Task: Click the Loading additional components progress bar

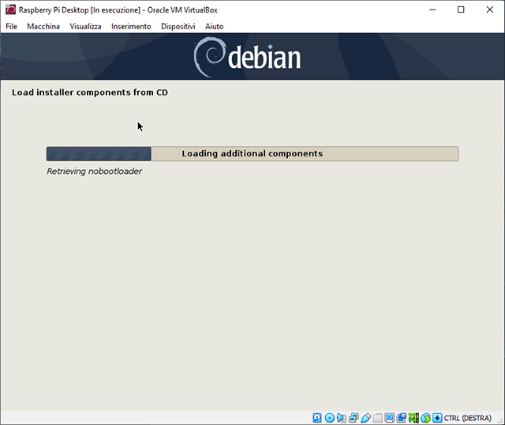Action: 252,154
